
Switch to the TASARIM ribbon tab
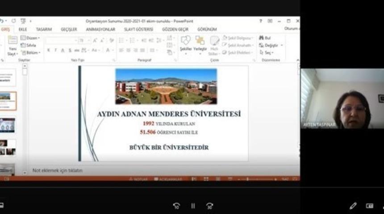[x=44, y=29]
